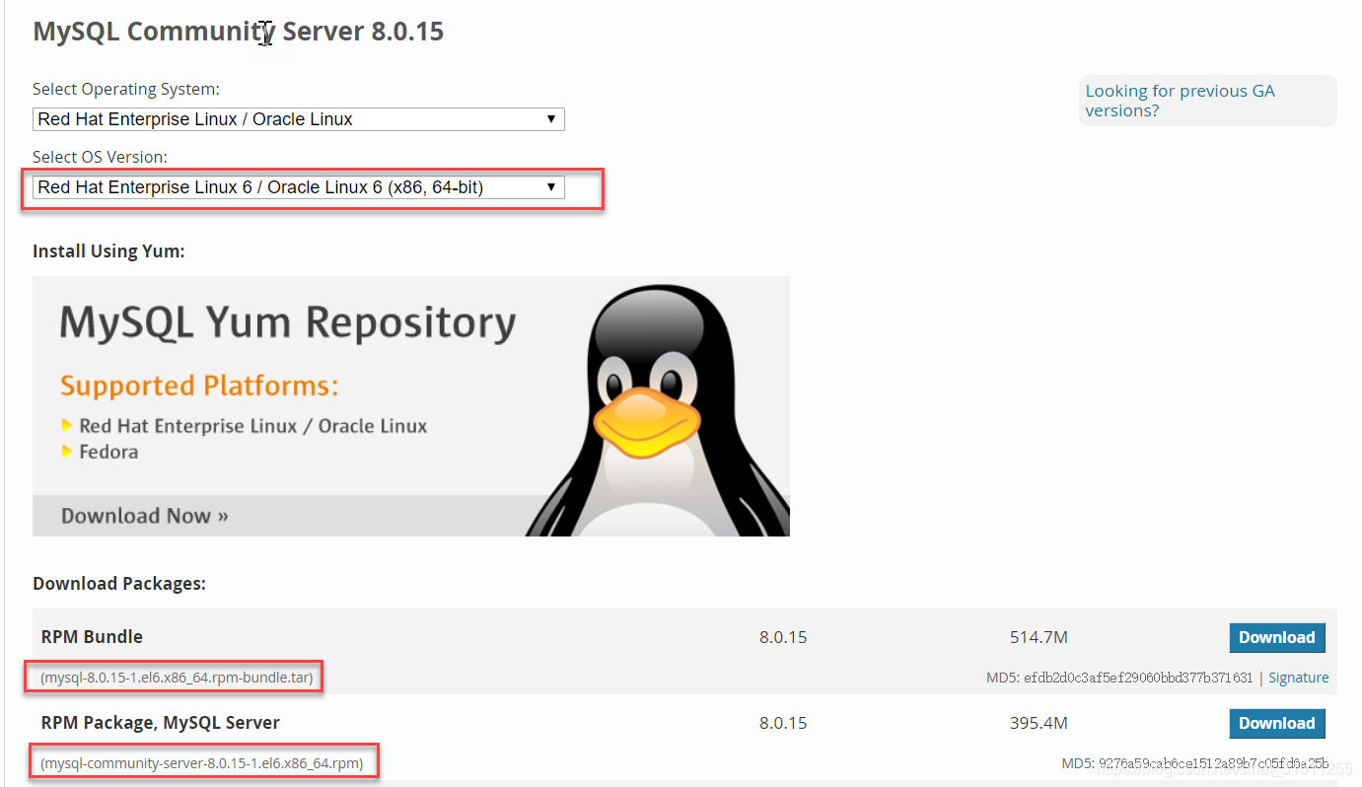Viewport: 1362px width, 787px height.
Task: Open the Signature link for RPM Bundle
Action: [x=1299, y=679]
